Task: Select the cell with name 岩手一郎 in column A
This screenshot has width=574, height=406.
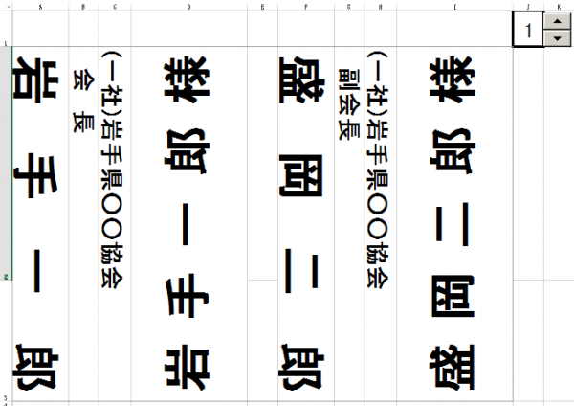Action: coord(40,224)
